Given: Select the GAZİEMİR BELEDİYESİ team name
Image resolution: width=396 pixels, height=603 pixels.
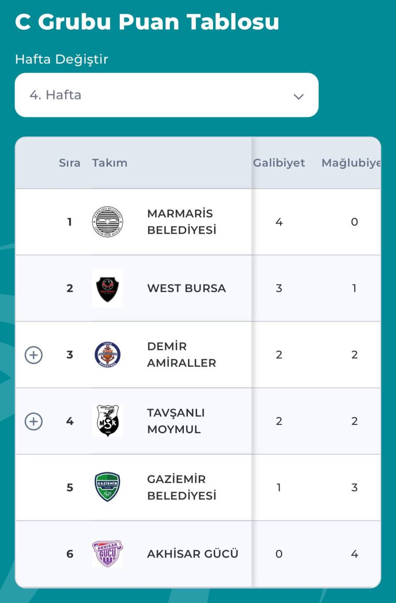Looking at the screenshot, I should pos(182,488).
